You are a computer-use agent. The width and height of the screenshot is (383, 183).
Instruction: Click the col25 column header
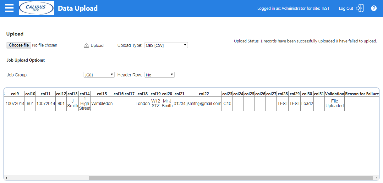coord(249,94)
